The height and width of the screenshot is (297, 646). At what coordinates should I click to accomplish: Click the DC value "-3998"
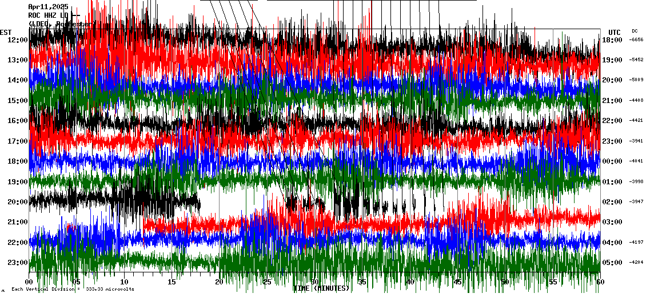coord(636,181)
